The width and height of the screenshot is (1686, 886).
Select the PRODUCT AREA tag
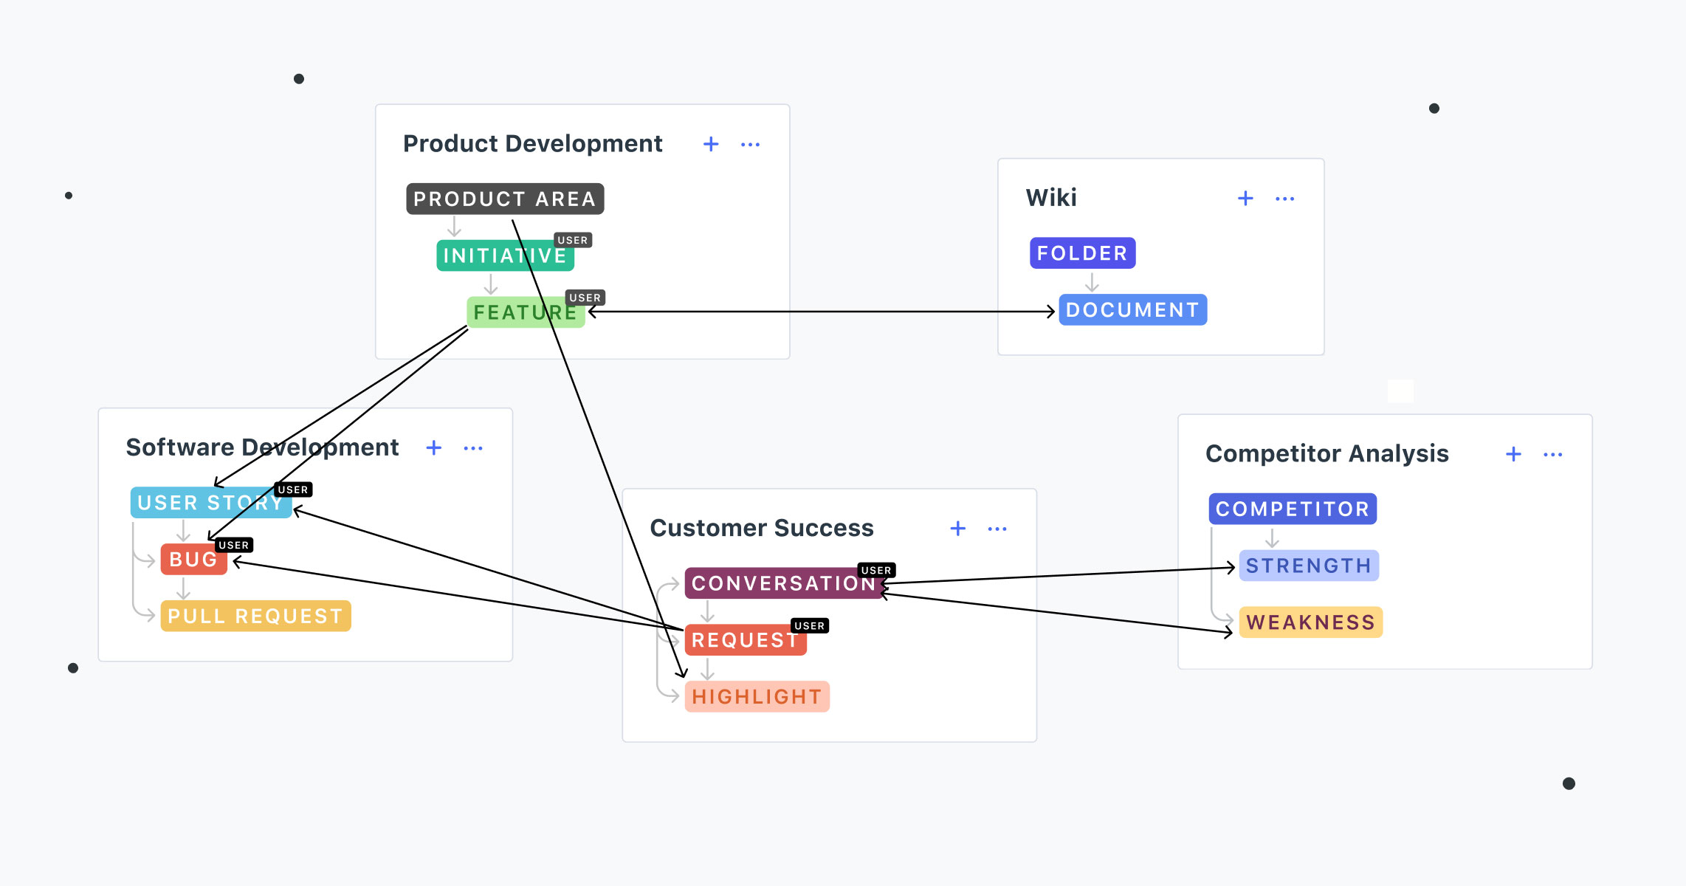(505, 199)
